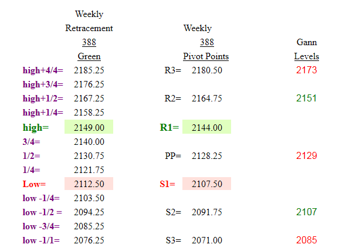Click the PP pivot value 2128.25
The width and height of the screenshot is (339, 251).
click(x=206, y=156)
